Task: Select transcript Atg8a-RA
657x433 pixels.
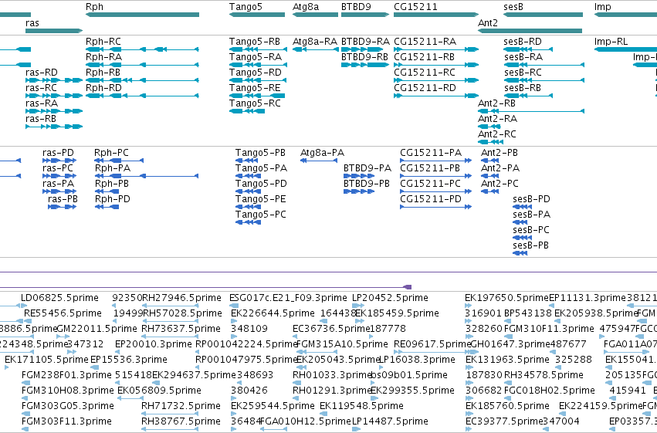Action: (x=316, y=50)
